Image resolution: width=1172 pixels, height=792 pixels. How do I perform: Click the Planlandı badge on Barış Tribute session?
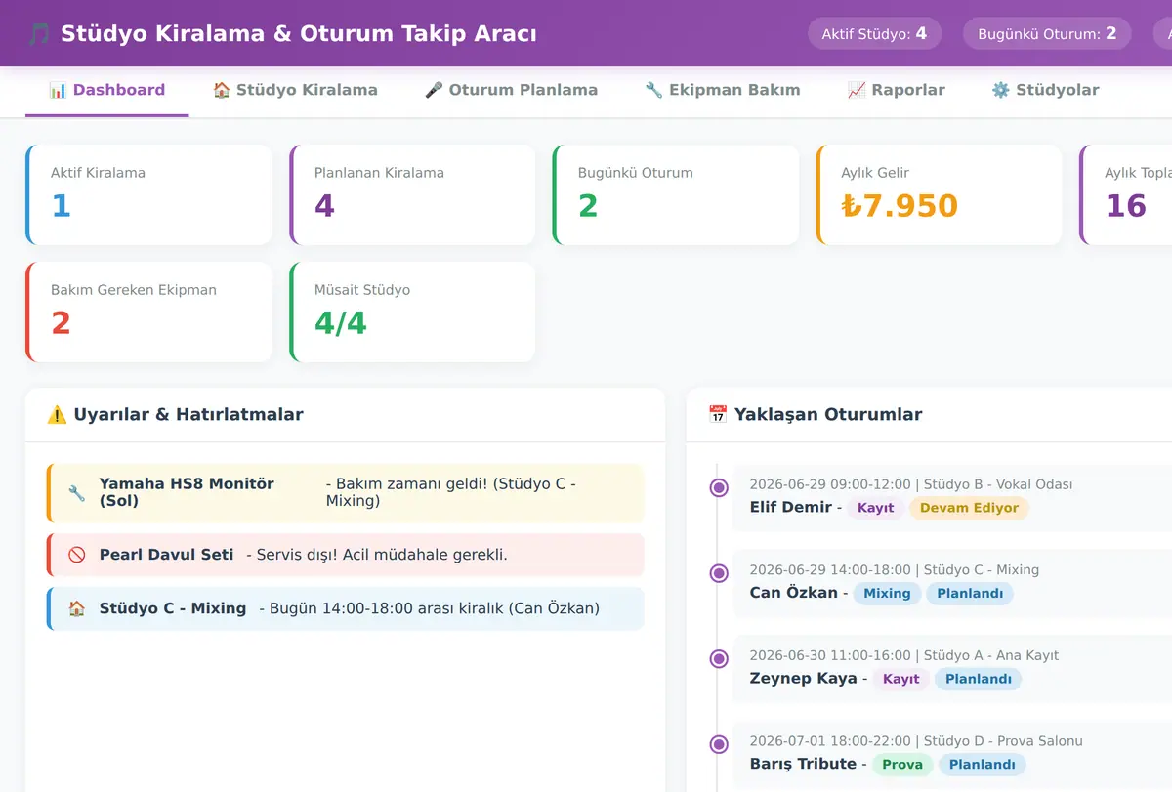pos(983,765)
